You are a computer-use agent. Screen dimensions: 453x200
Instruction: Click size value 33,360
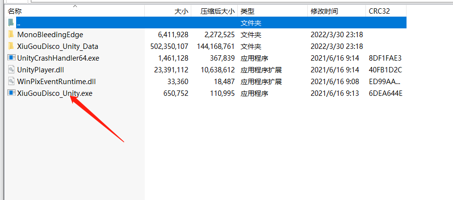click(178, 82)
